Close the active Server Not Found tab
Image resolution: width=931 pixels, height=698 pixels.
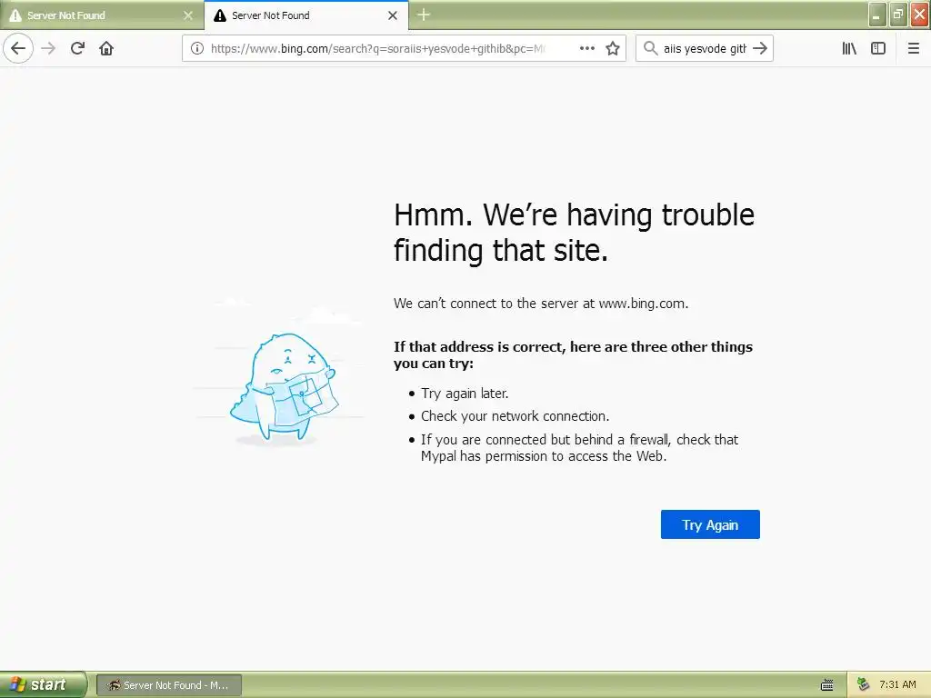[x=393, y=15]
